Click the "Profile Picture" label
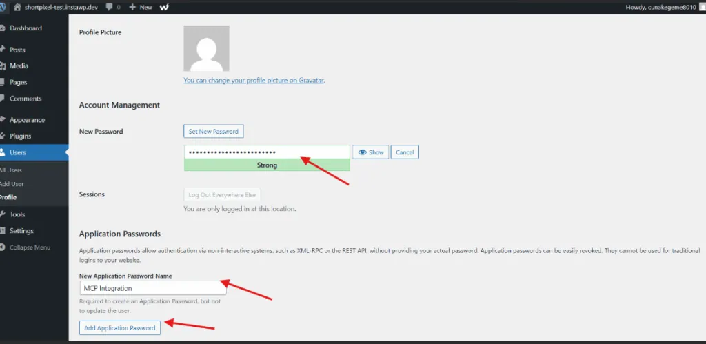Image resolution: width=706 pixels, height=344 pixels. click(101, 32)
